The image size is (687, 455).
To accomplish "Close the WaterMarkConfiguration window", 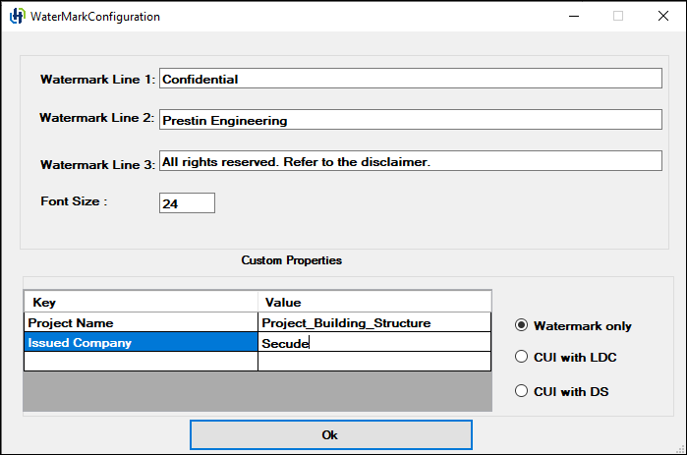I will 662,16.
